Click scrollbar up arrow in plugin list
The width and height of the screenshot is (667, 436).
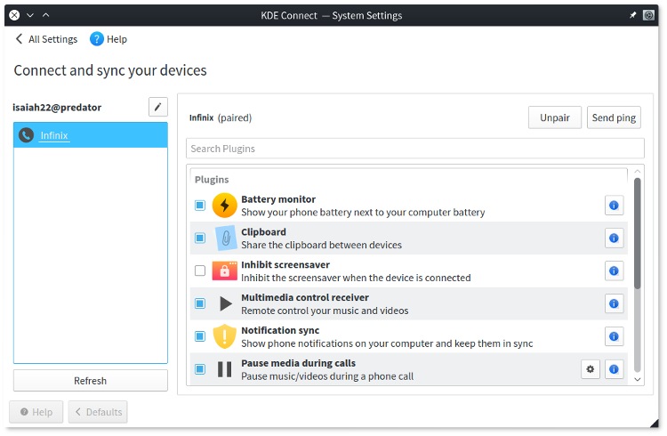638,171
